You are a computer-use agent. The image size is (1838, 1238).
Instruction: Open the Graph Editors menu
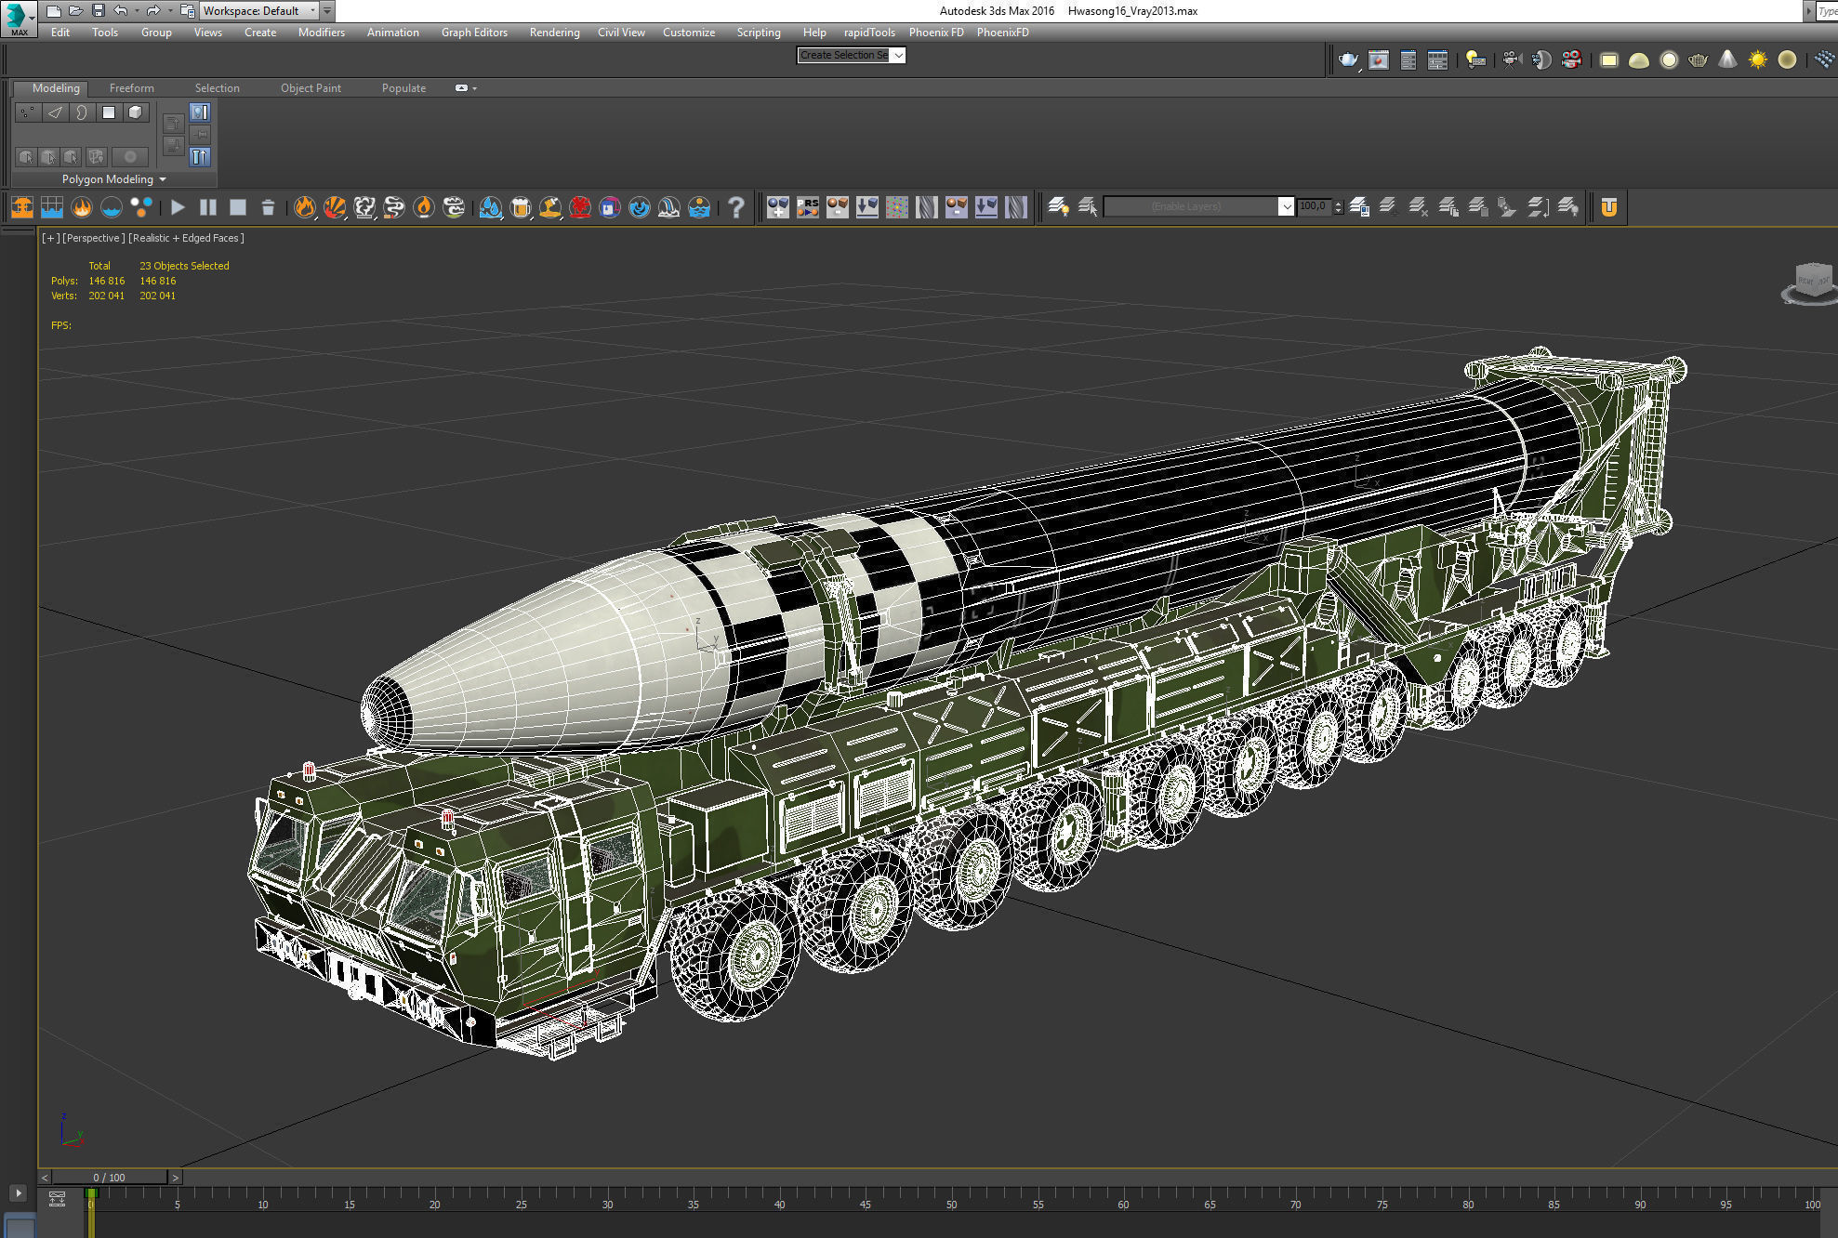click(474, 33)
